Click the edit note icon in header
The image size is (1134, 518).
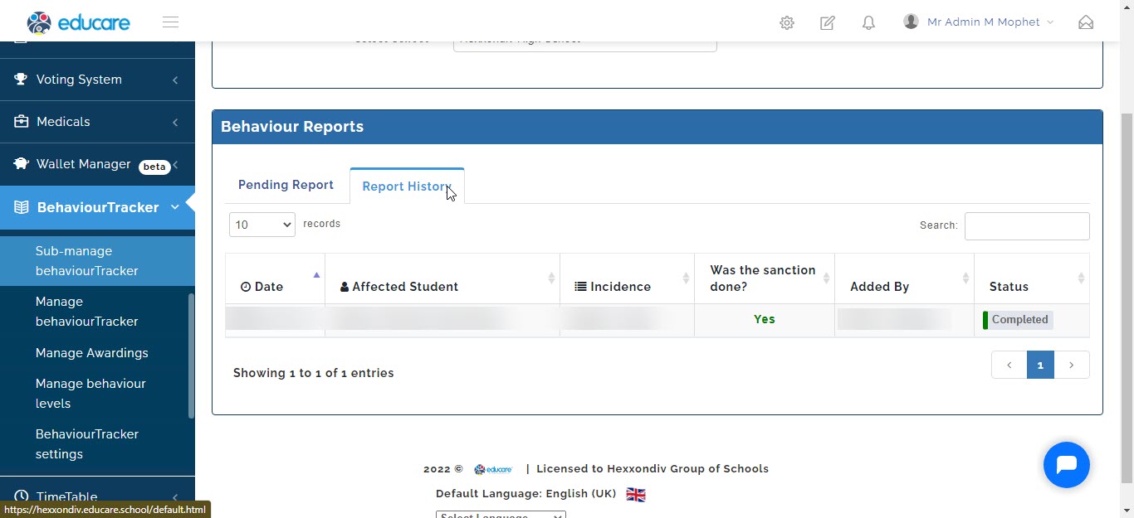click(828, 23)
